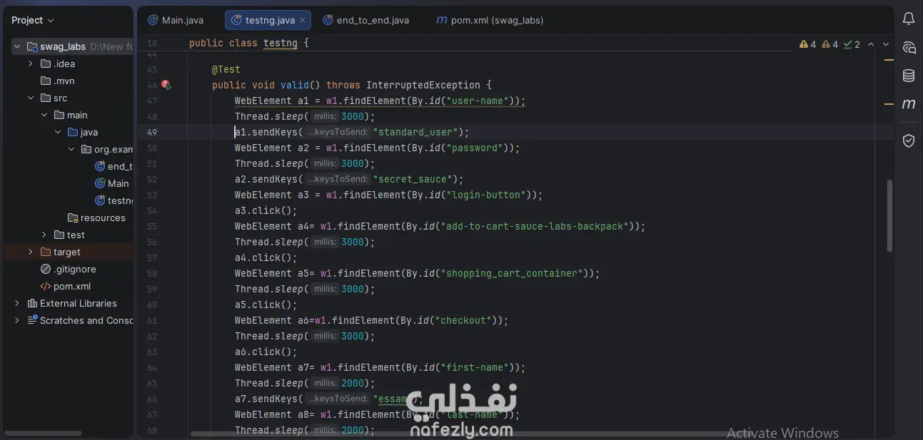Select the .gitignore file icon in tree
The height and width of the screenshot is (440, 923).
pyautogui.click(x=46, y=269)
